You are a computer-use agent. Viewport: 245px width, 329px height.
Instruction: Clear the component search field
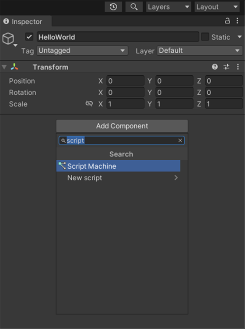(180, 140)
